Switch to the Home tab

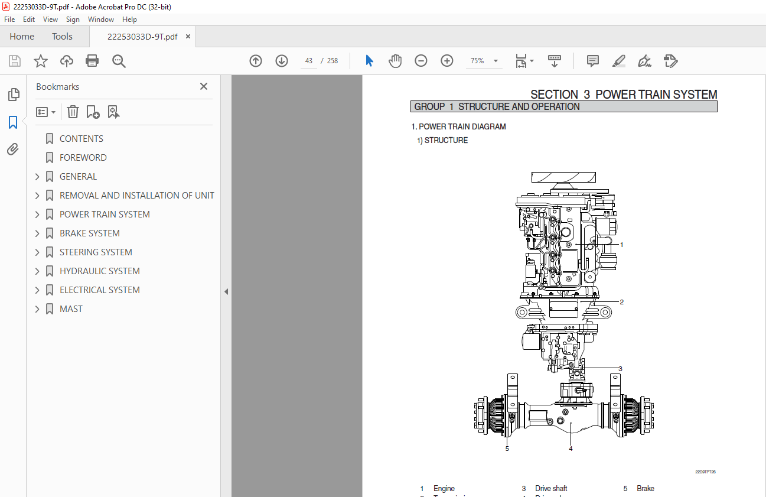coord(22,37)
